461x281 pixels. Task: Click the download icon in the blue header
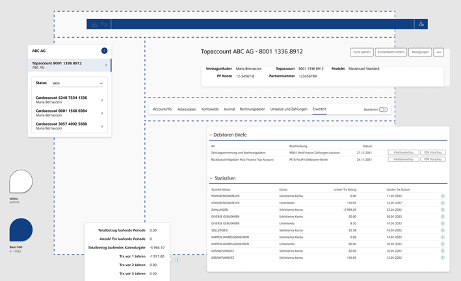pyautogui.click(x=94, y=24)
